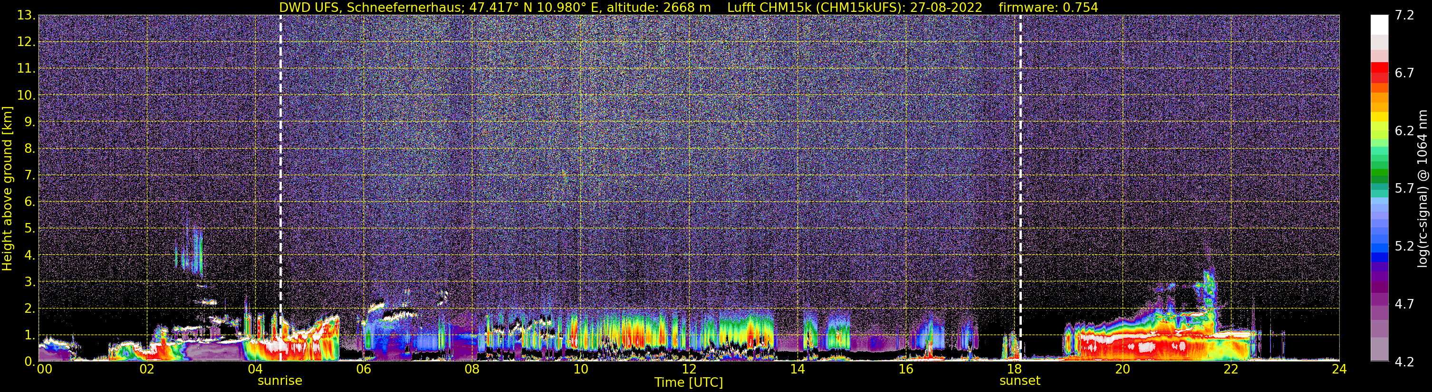Click the dashed sunset line marker
Viewport: 1432px width, 392px height.
pos(1020,187)
